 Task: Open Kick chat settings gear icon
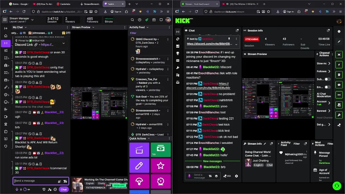point(236,176)
